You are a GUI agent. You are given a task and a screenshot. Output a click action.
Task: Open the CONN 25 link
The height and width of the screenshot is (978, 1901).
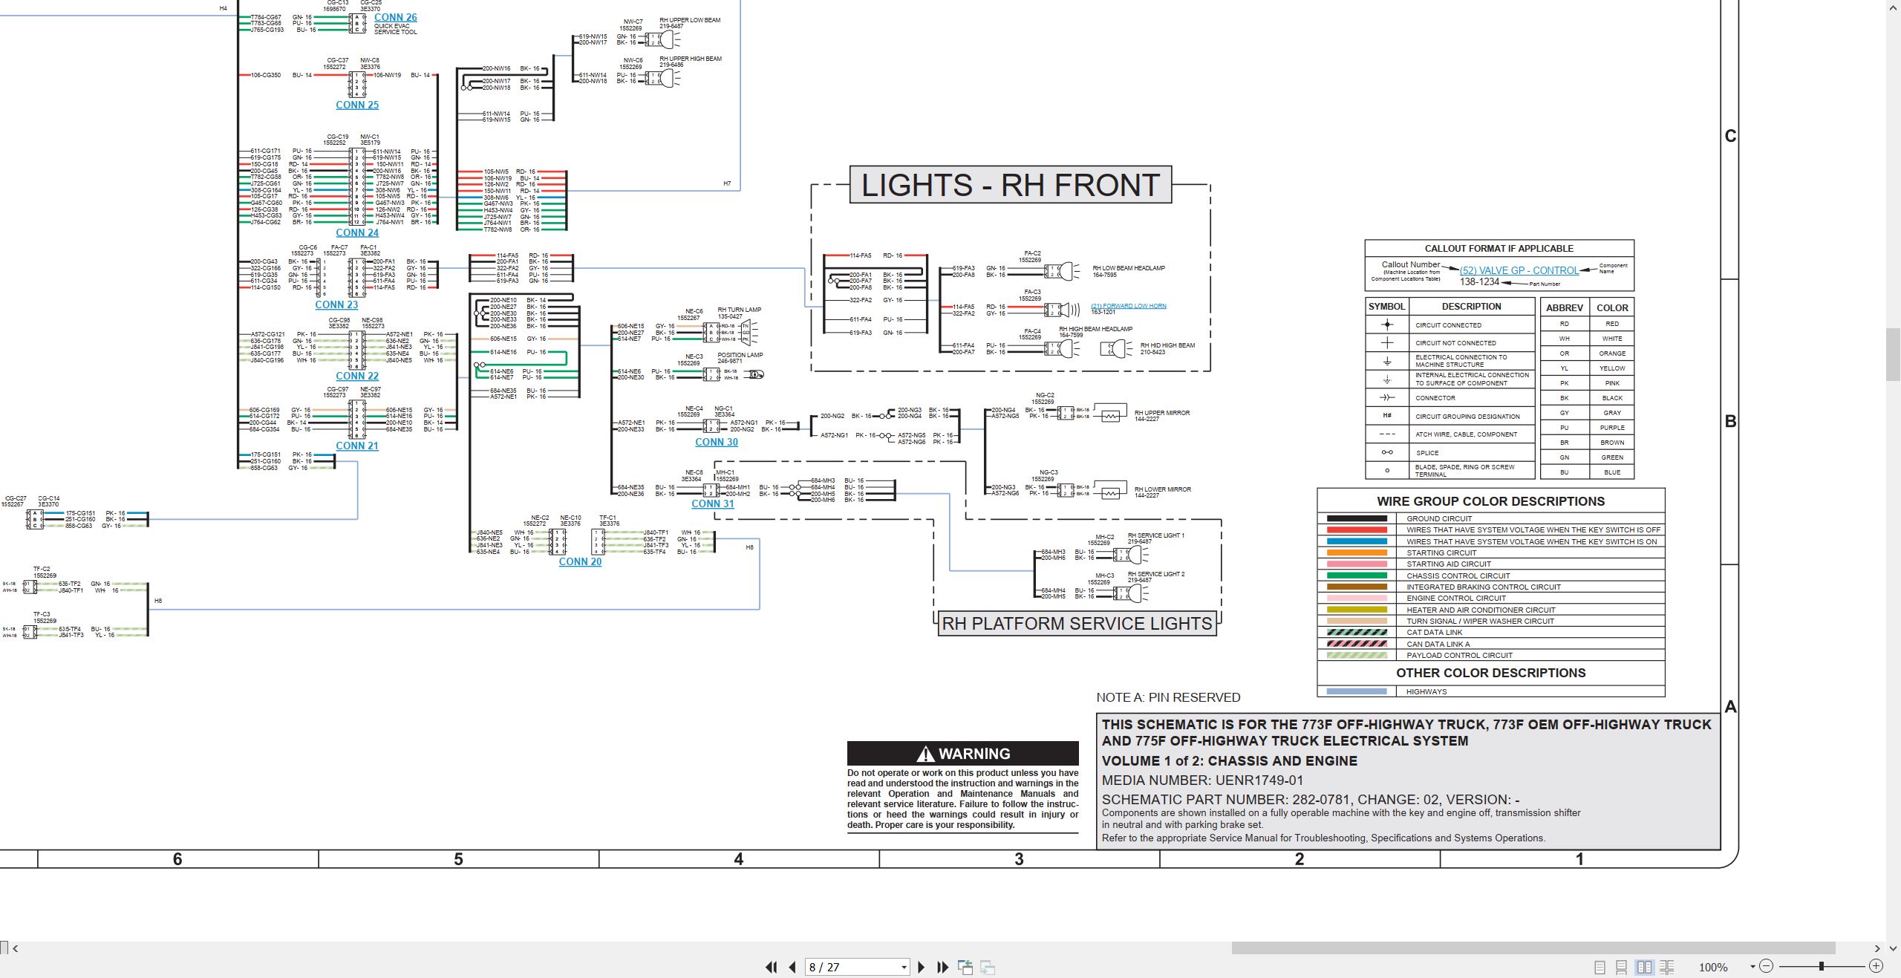(357, 105)
